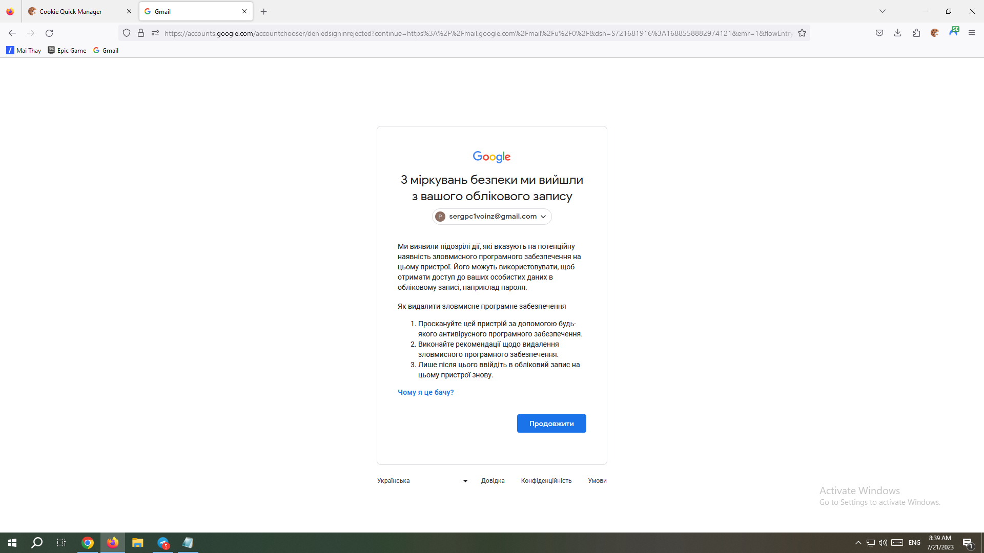Click the address bar URL field
The image size is (984, 553).
point(478,33)
